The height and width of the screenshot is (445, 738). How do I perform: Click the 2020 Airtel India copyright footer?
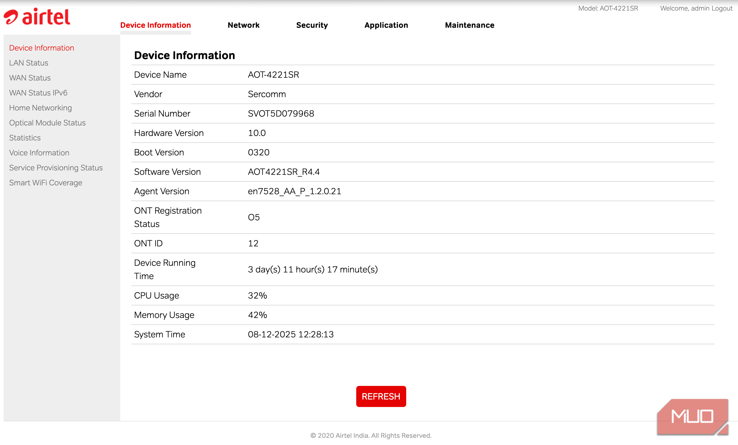point(371,435)
